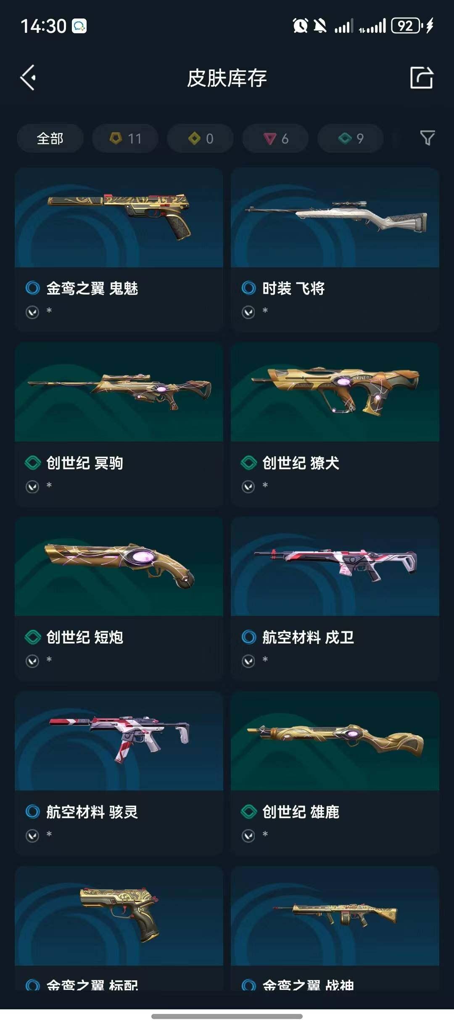Filter by the gold tier with 11 skins
This screenshot has width=454, height=1027.
point(125,138)
